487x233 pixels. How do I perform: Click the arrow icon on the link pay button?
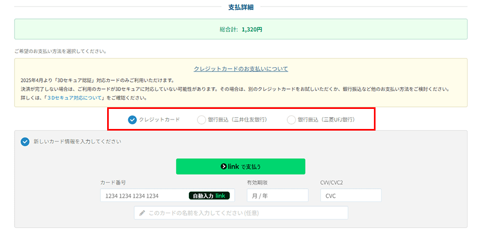[223, 166]
